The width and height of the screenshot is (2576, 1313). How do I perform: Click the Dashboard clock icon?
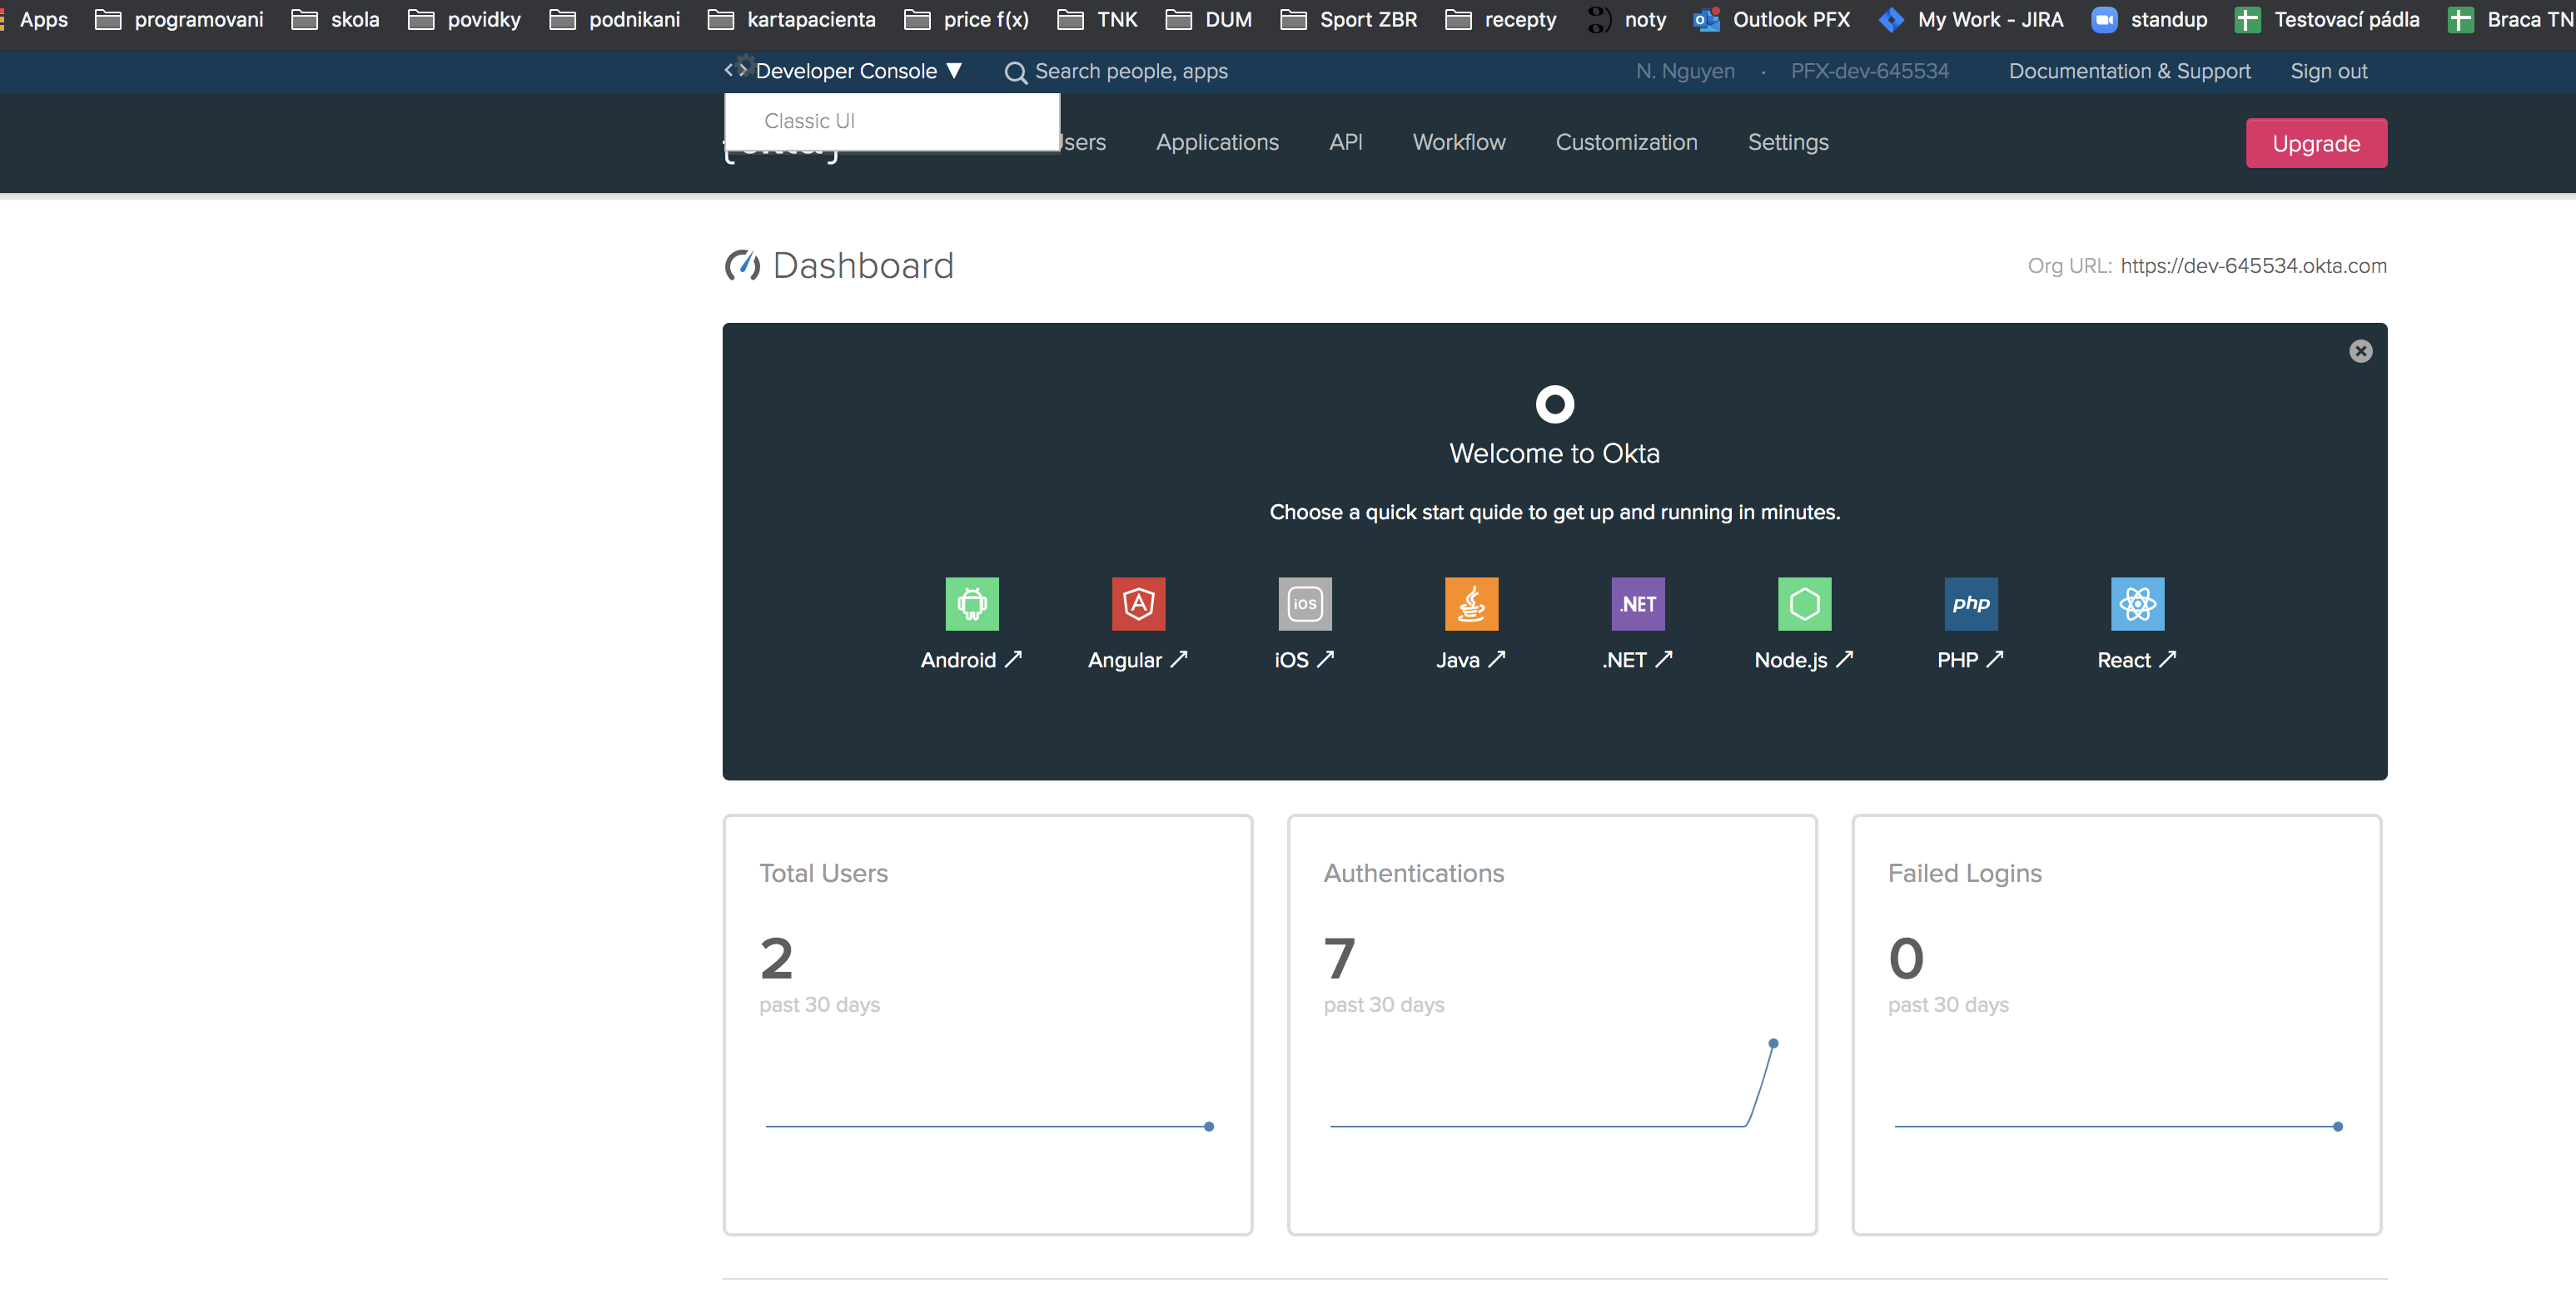point(742,265)
